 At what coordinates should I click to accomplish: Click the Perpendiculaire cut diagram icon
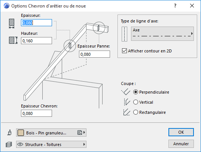(x=126, y=92)
